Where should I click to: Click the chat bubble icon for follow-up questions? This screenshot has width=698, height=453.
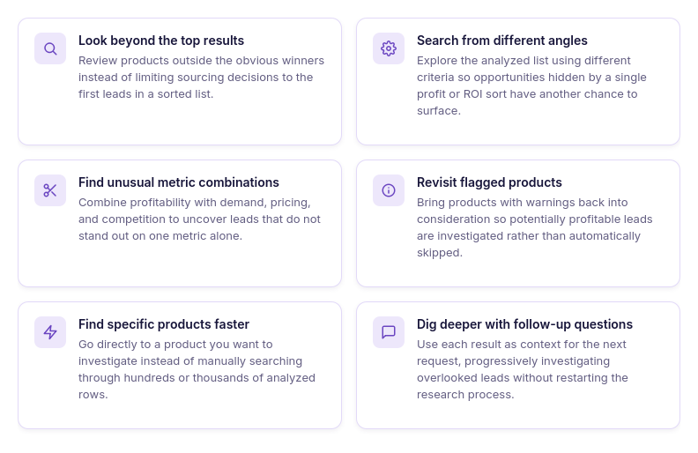(x=389, y=332)
